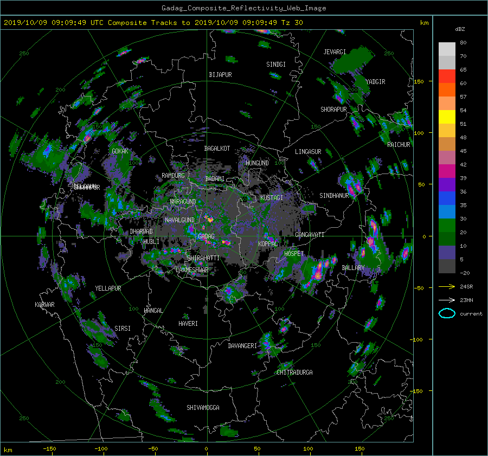Image resolution: width=488 pixels, height=456 pixels.
Task: Select the red 65 dBZ color swatch
Action: (447, 76)
